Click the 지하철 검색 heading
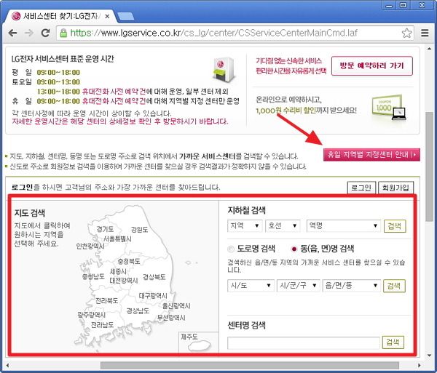Screen dimensions: 437x373 tap(246, 210)
